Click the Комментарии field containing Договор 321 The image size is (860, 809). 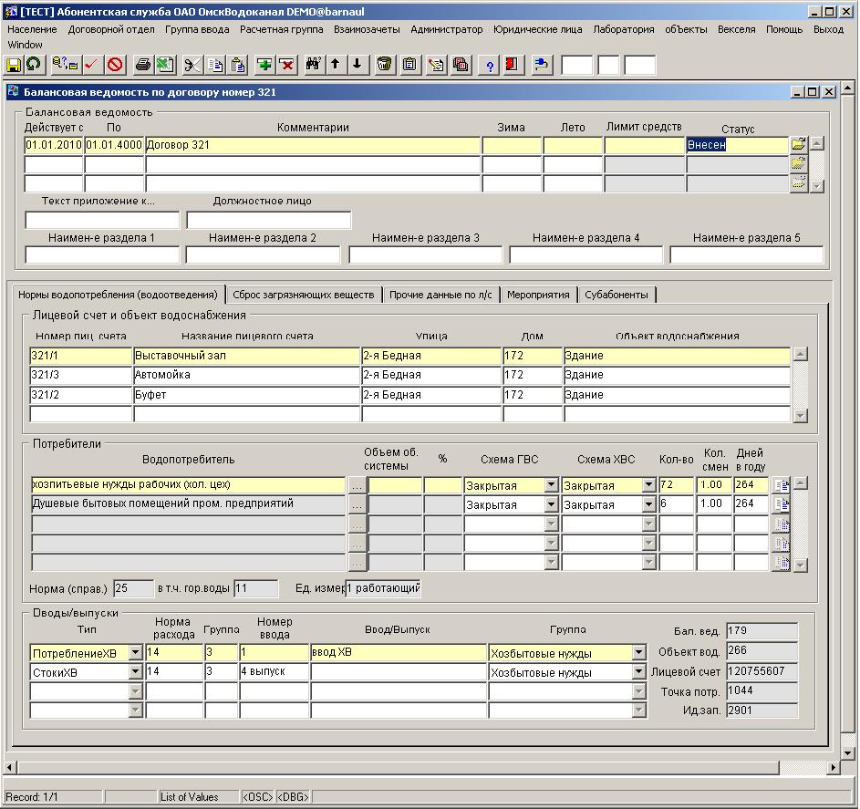click(312, 145)
